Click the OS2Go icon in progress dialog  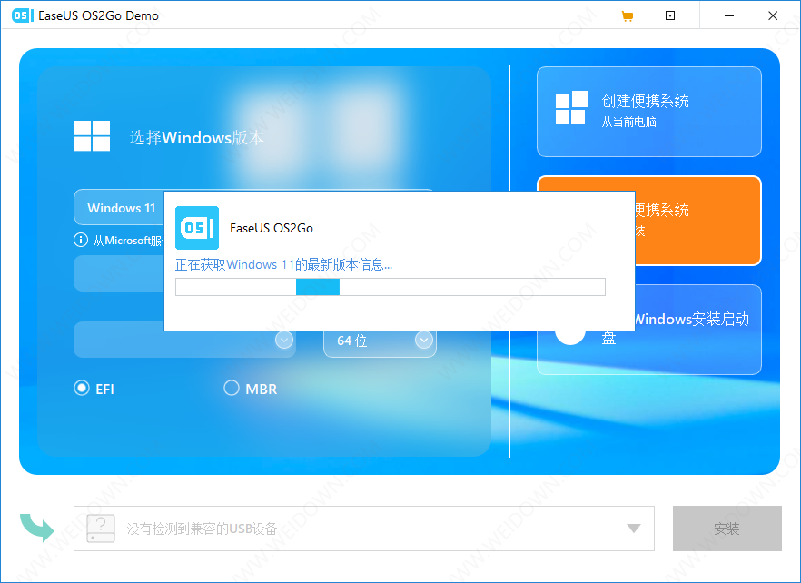(x=197, y=228)
